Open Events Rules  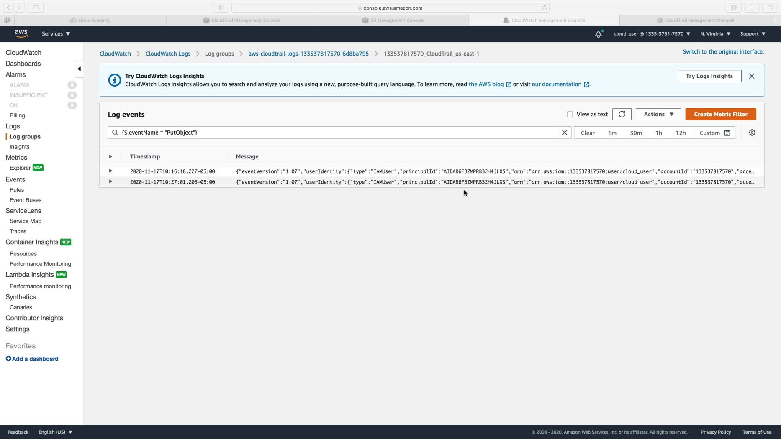[17, 190]
